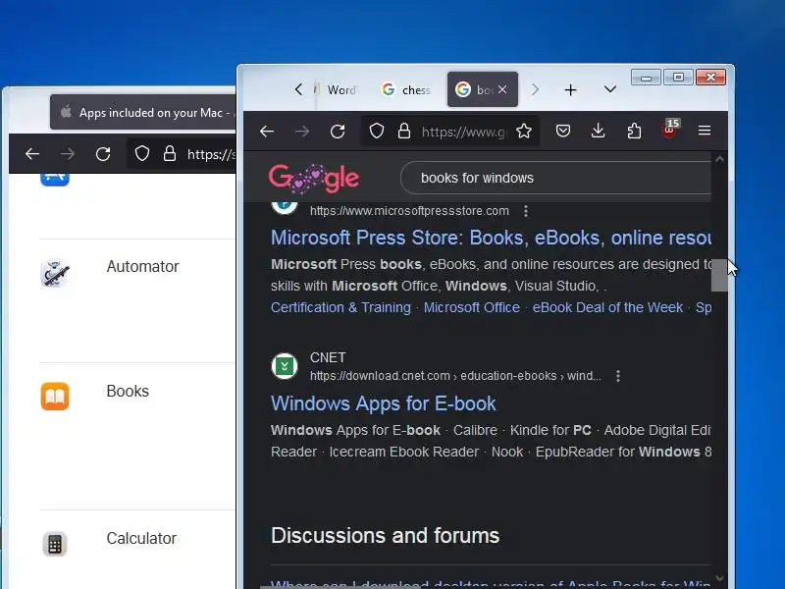Bookmark this page with the star icon
785x589 pixels.
(524, 132)
